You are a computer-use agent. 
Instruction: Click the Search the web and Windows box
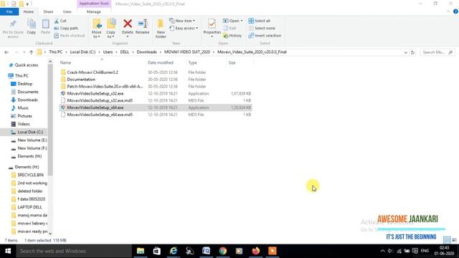[74, 251]
